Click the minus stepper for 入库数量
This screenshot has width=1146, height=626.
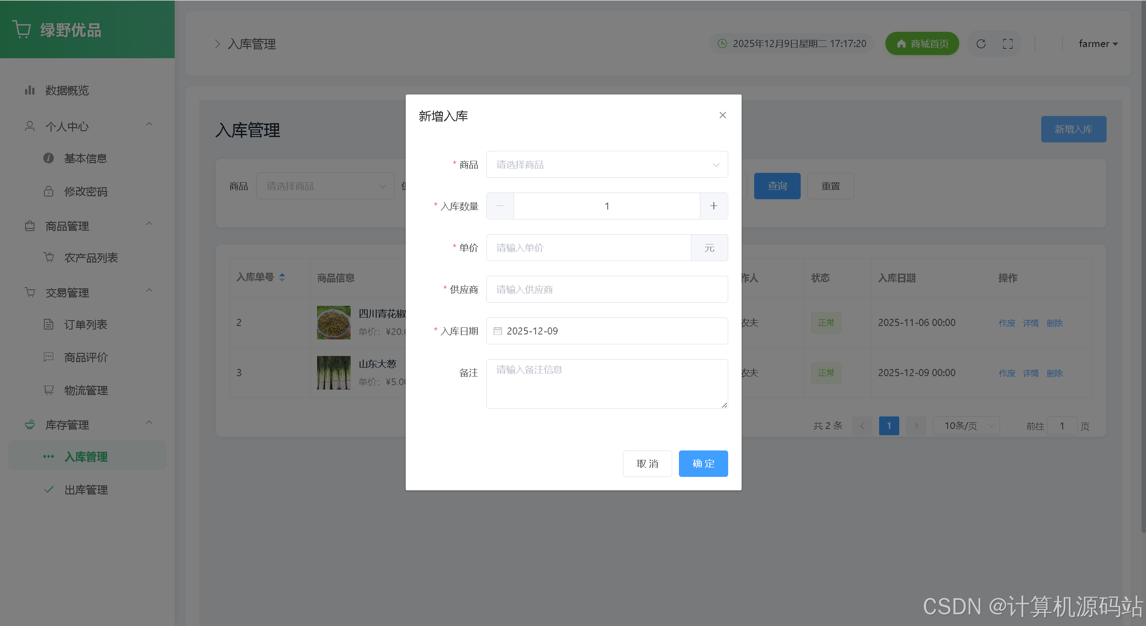pos(500,206)
